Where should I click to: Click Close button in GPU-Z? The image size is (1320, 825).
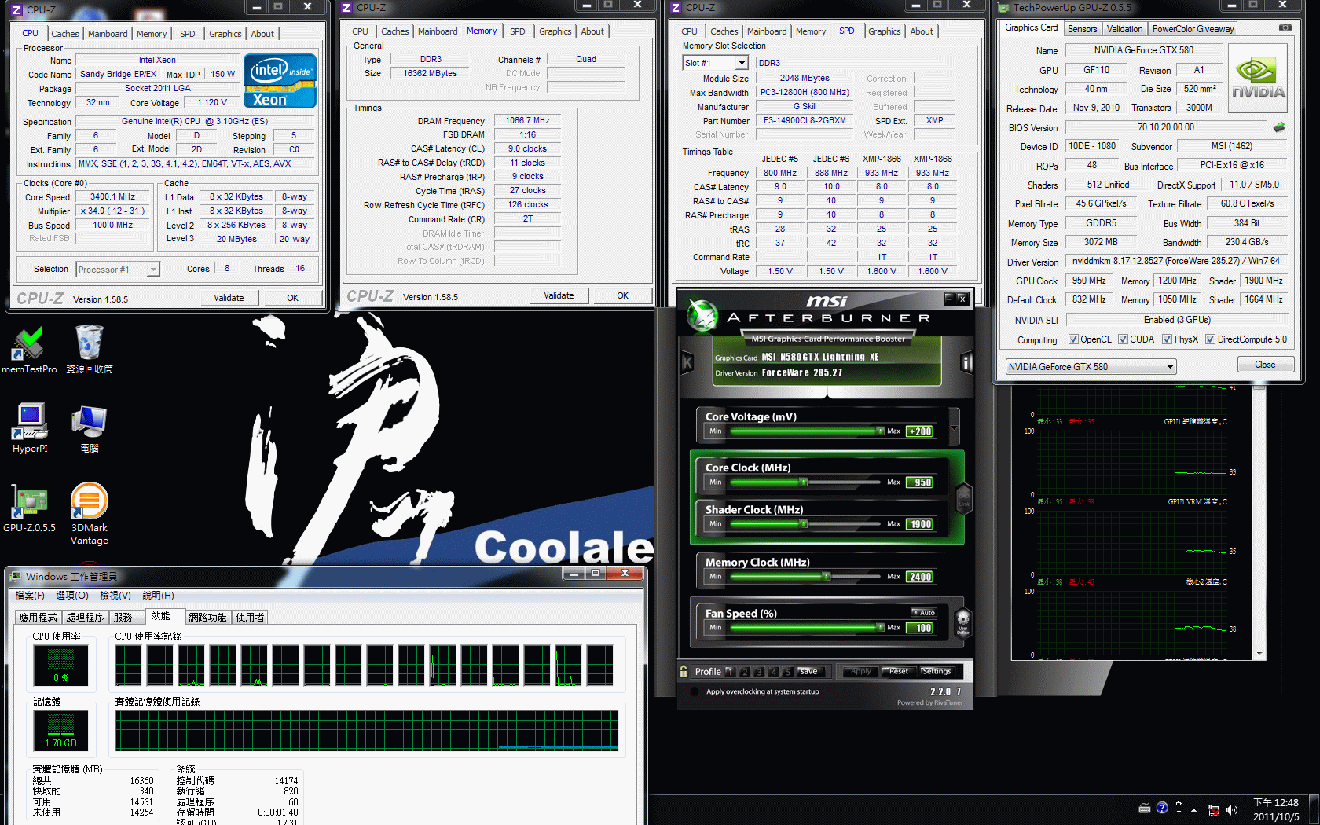[x=1265, y=365]
